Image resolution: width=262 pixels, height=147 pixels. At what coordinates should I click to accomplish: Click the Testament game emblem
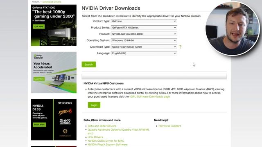tap(65, 133)
